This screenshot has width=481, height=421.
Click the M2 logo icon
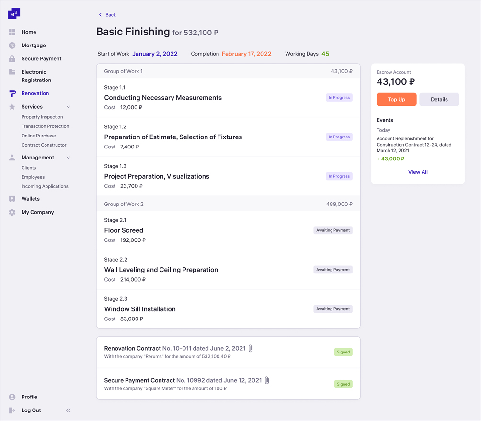pos(14,13)
